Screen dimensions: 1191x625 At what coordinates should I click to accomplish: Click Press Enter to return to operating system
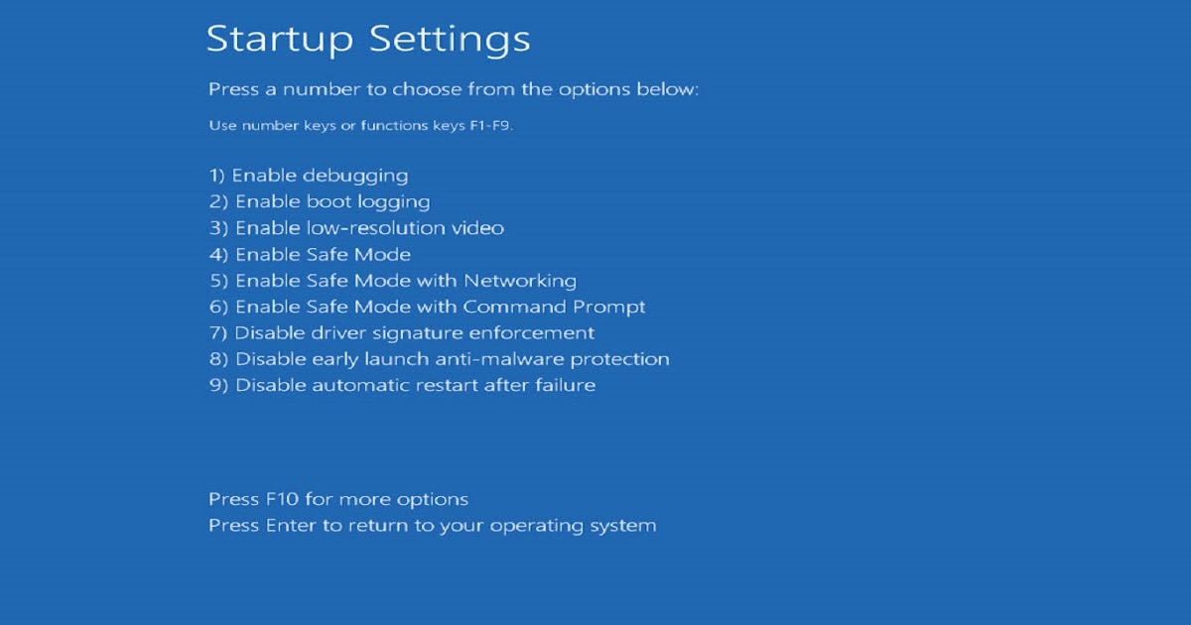pyautogui.click(x=431, y=526)
